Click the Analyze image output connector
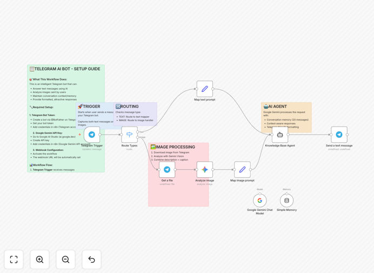 click(x=213, y=169)
